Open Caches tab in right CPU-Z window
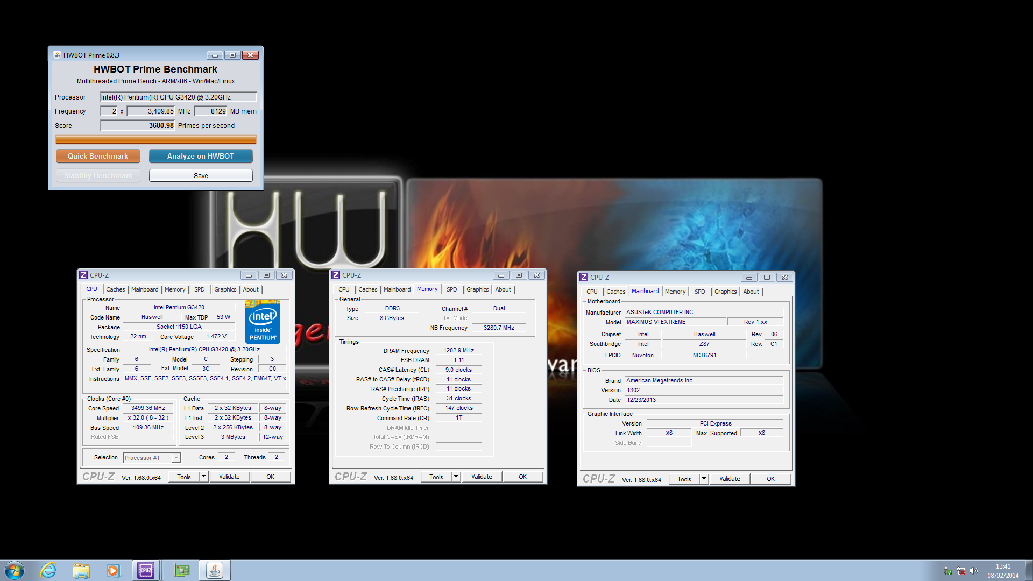Image resolution: width=1033 pixels, height=581 pixels. click(x=616, y=292)
